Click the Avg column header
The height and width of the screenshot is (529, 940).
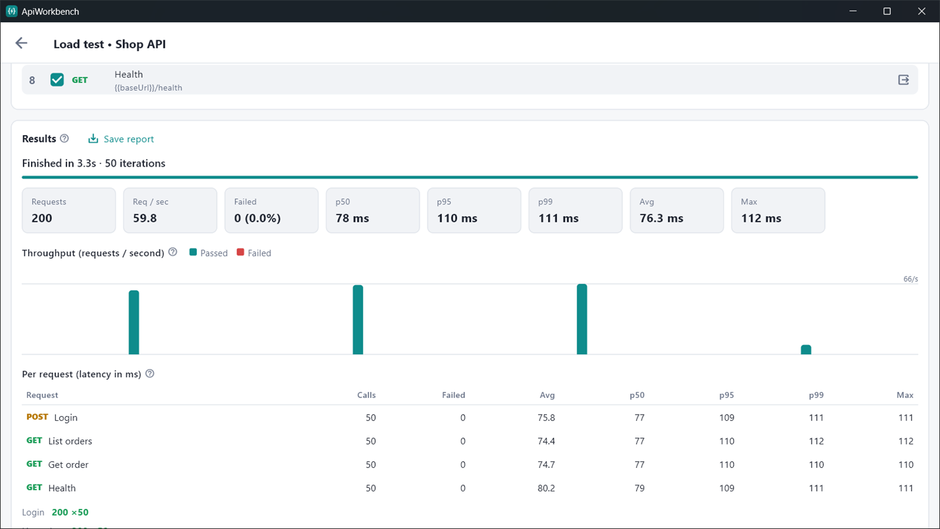(548, 395)
